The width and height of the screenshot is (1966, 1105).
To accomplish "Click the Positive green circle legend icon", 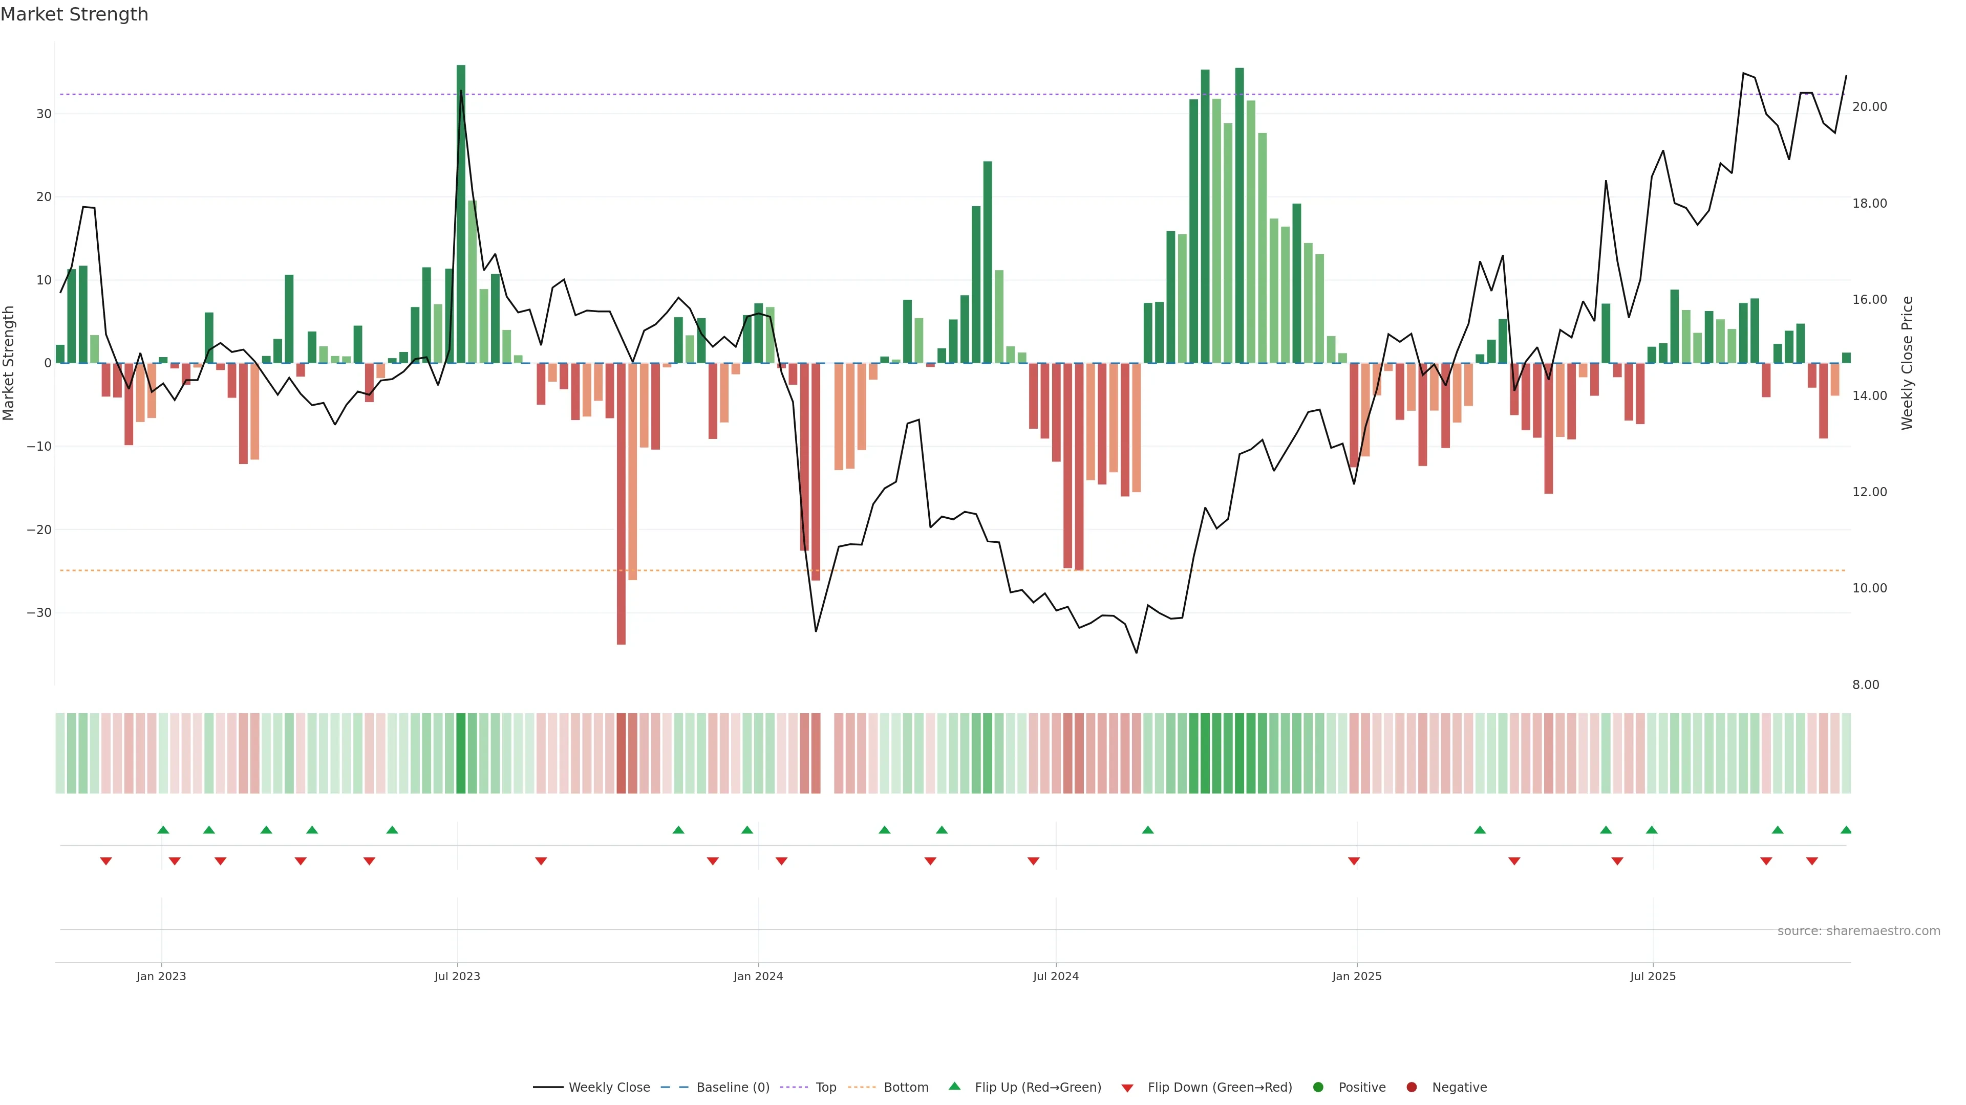I will [x=1318, y=1088].
